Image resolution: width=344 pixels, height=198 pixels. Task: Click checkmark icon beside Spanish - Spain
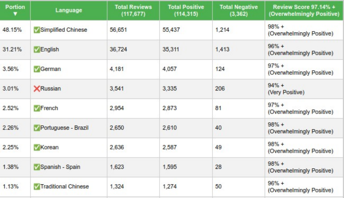(37, 167)
